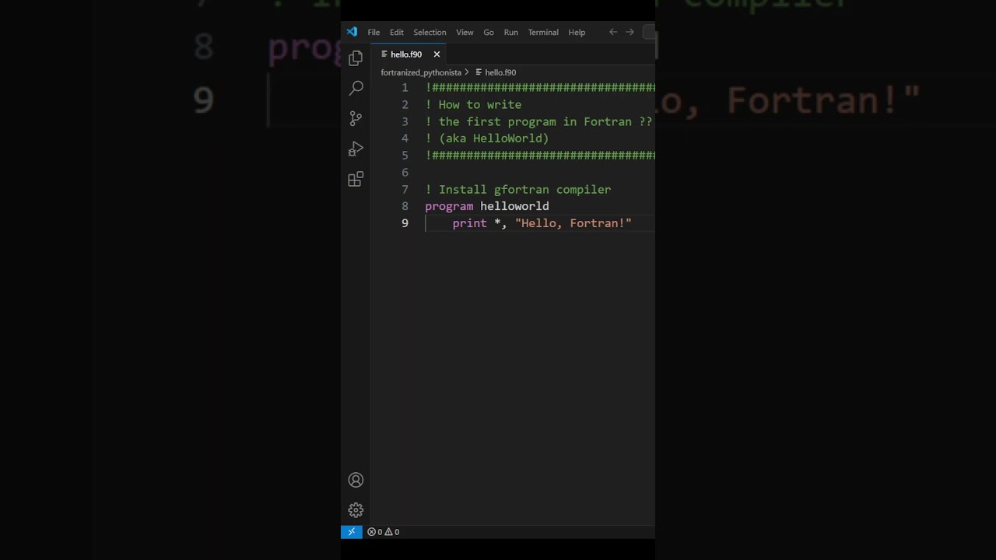Click the hash comment on line 5
This screenshot has height=560, width=996.
[x=540, y=156]
